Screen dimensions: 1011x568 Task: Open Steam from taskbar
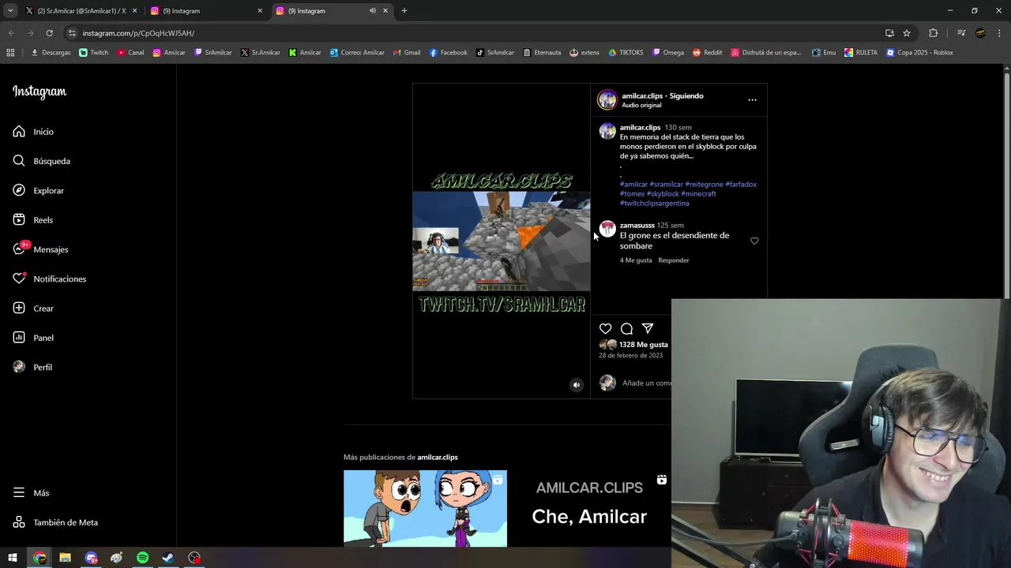(168, 558)
